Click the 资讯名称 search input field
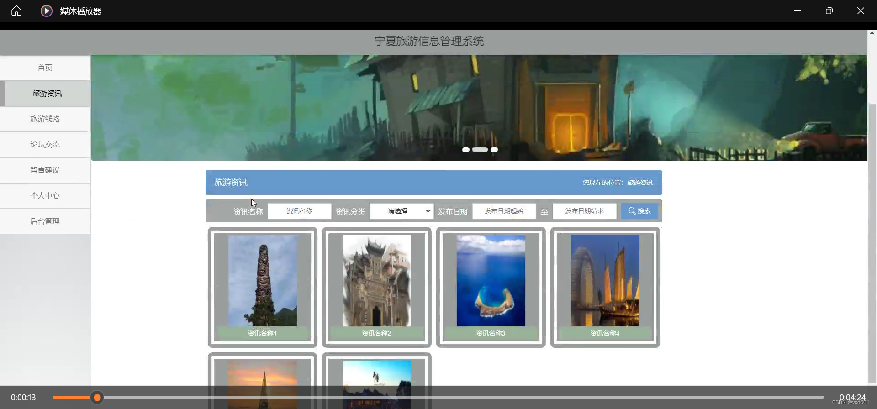 coord(299,211)
